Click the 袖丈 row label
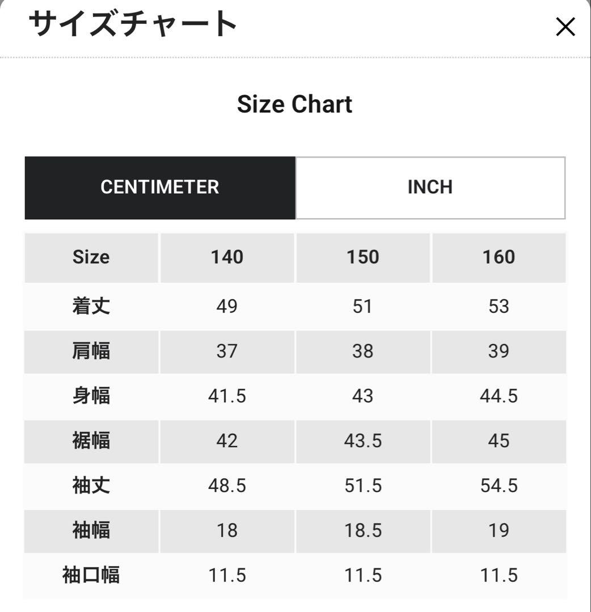591x612 pixels. coord(91,486)
